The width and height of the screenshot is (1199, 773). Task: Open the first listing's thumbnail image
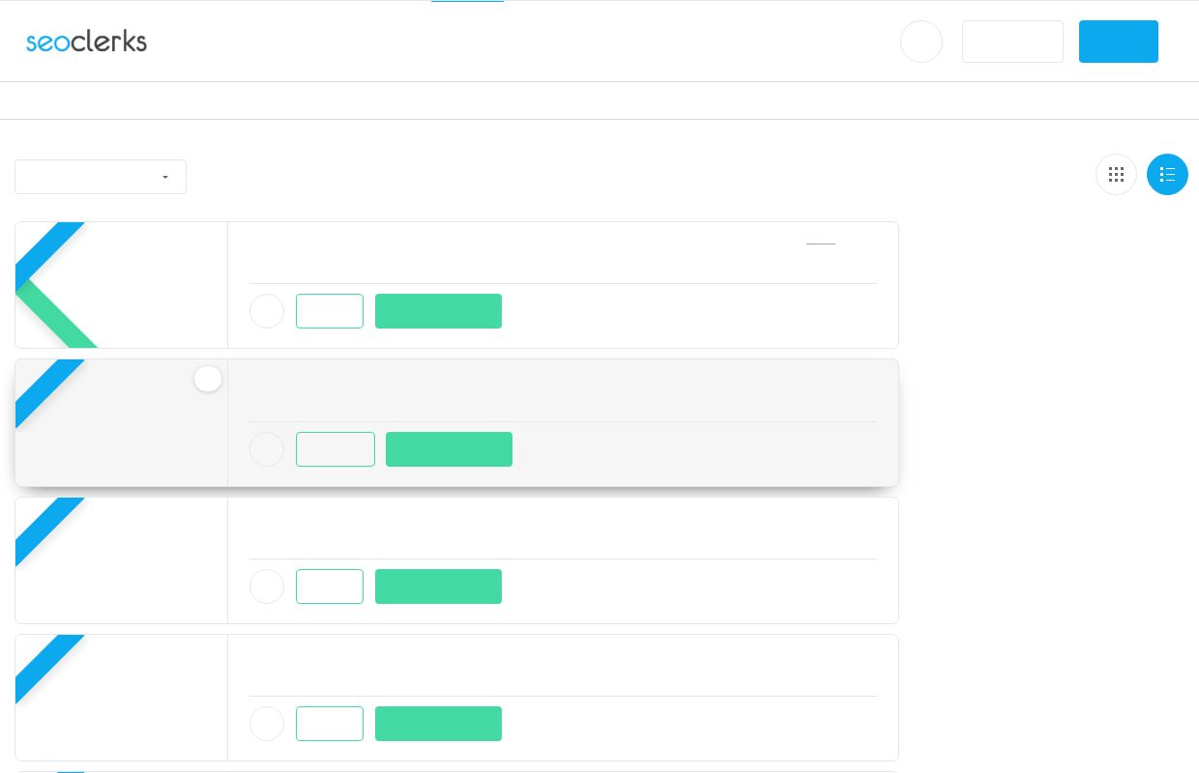click(122, 285)
